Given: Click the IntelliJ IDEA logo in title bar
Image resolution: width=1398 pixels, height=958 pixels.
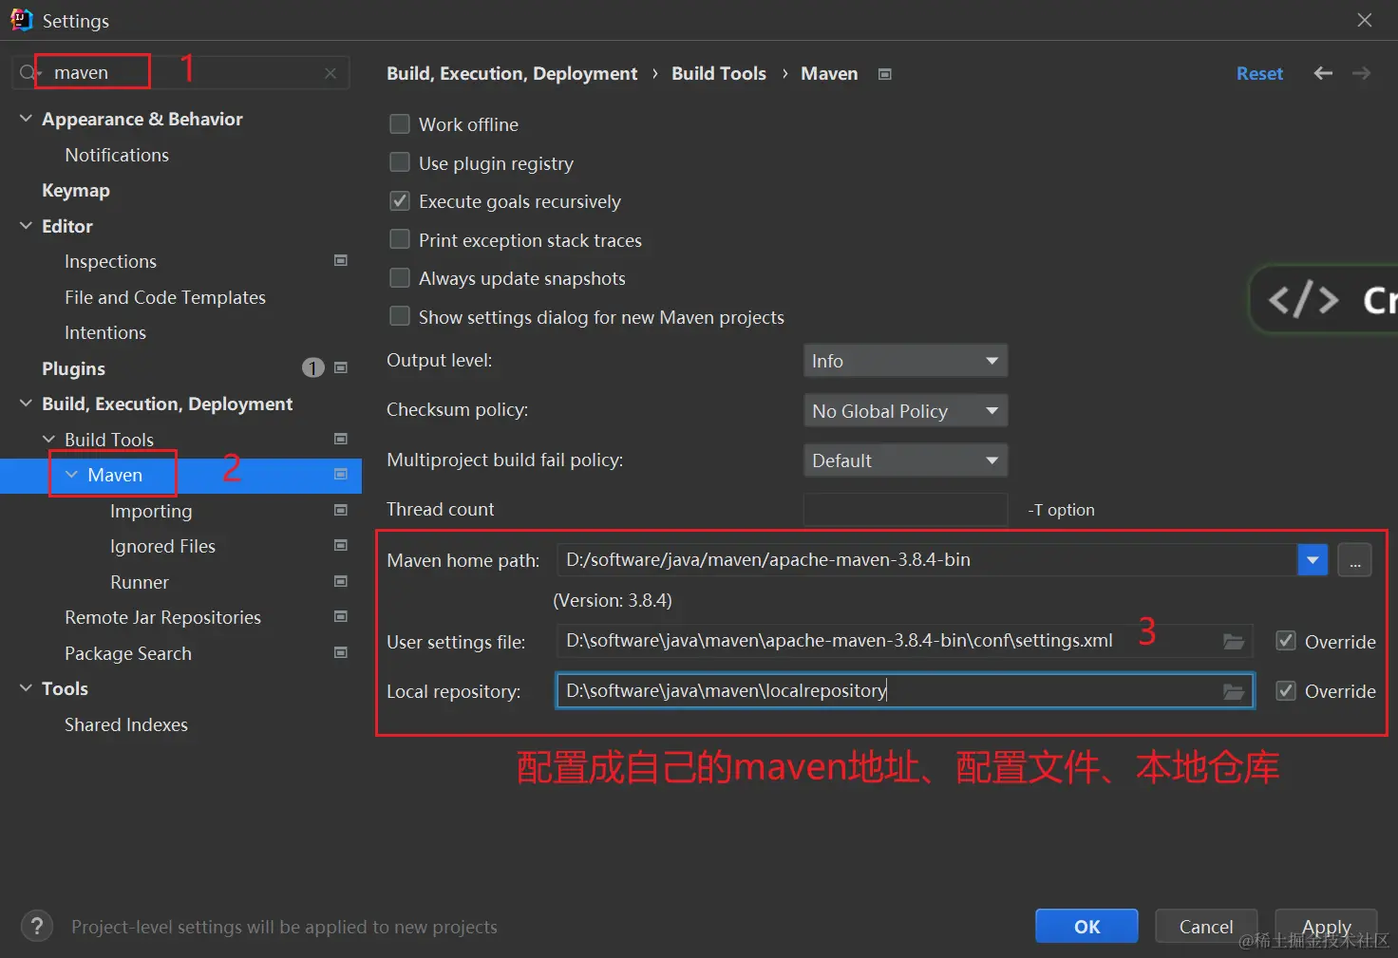Looking at the screenshot, I should (21, 20).
